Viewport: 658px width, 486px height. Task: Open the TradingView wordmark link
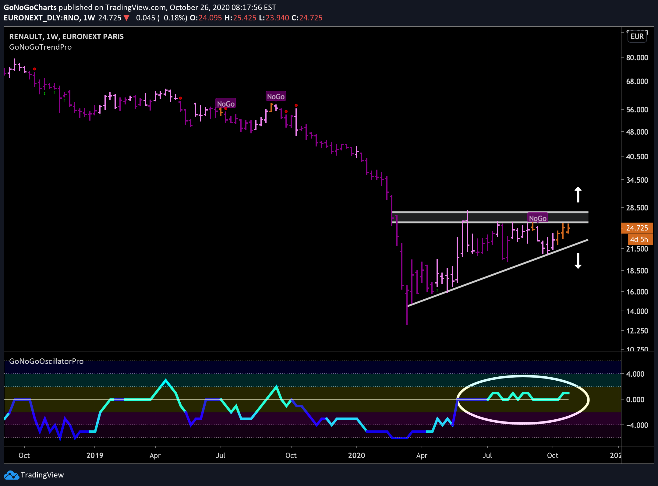tap(42, 475)
